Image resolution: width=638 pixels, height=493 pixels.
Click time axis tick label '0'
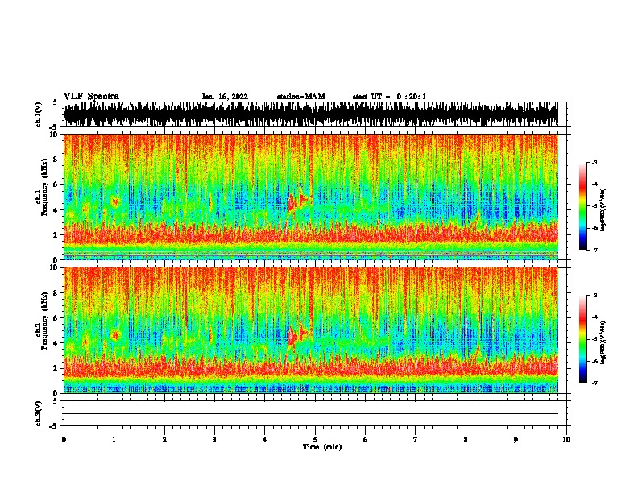pos(64,440)
